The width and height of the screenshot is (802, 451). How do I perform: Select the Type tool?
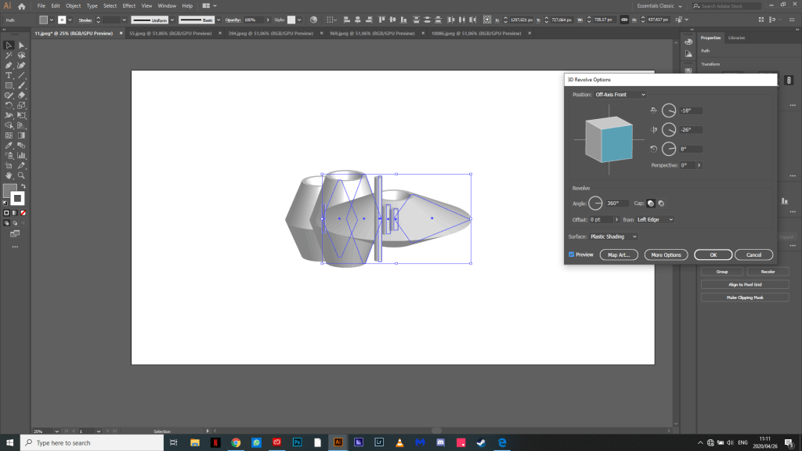pyautogui.click(x=9, y=75)
